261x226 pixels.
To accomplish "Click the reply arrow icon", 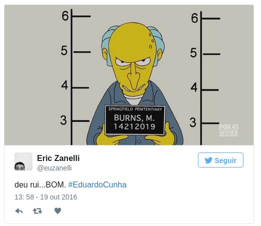I will tap(19, 211).
